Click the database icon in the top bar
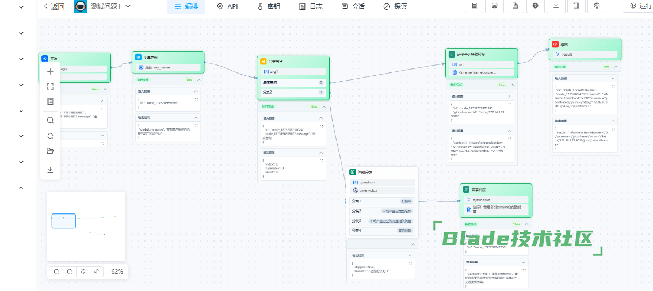 pos(495,6)
